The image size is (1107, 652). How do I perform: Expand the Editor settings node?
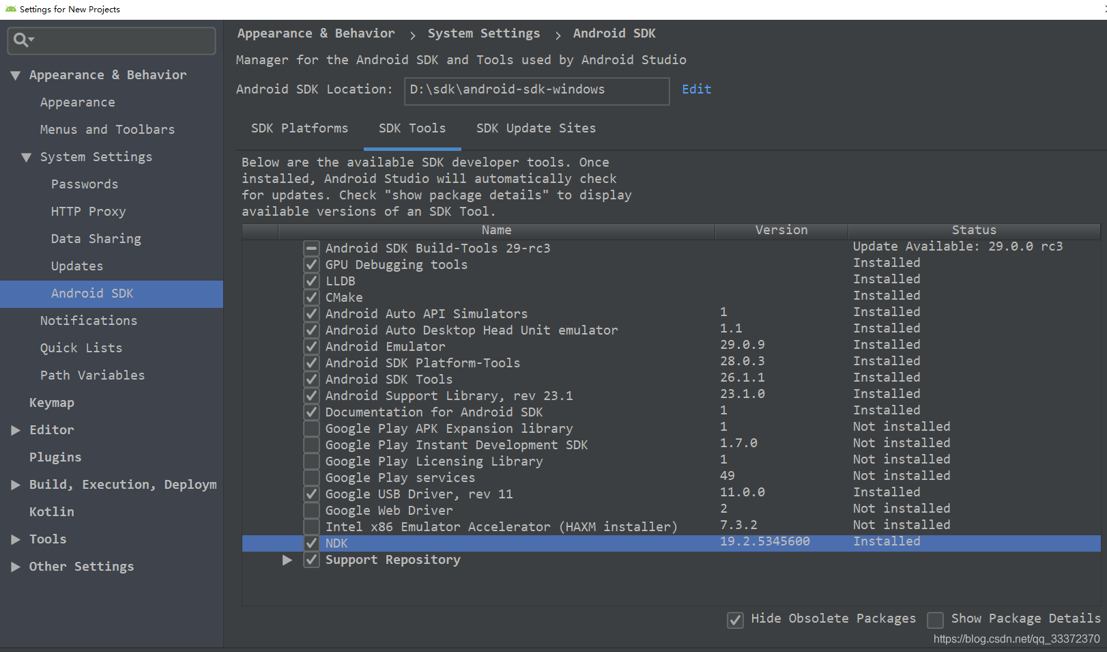point(15,430)
